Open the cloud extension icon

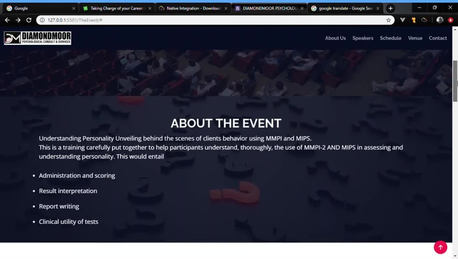pyautogui.click(x=424, y=20)
